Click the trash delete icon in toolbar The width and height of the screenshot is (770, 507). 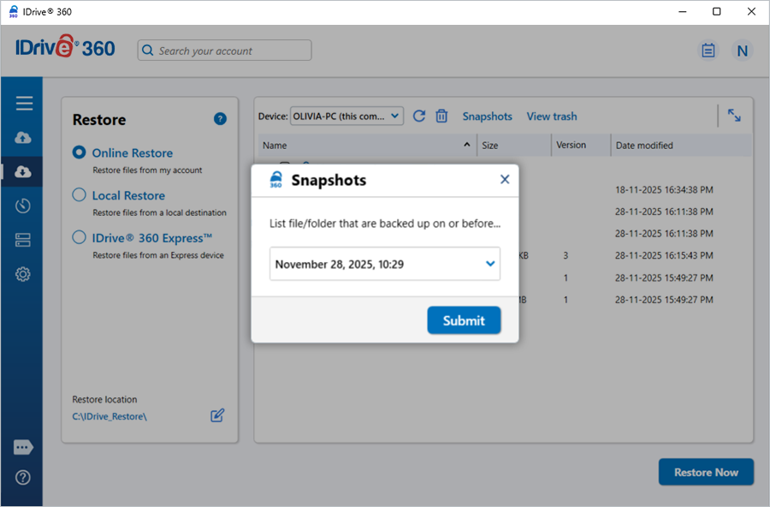441,116
